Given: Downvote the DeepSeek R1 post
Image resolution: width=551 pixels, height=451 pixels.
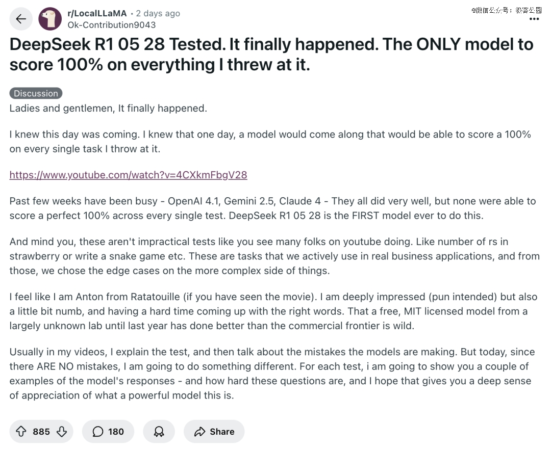Looking at the screenshot, I should (x=62, y=431).
